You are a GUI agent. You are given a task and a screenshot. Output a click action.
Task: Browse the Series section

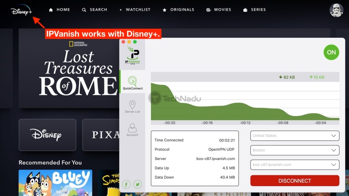(x=254, y=10)
